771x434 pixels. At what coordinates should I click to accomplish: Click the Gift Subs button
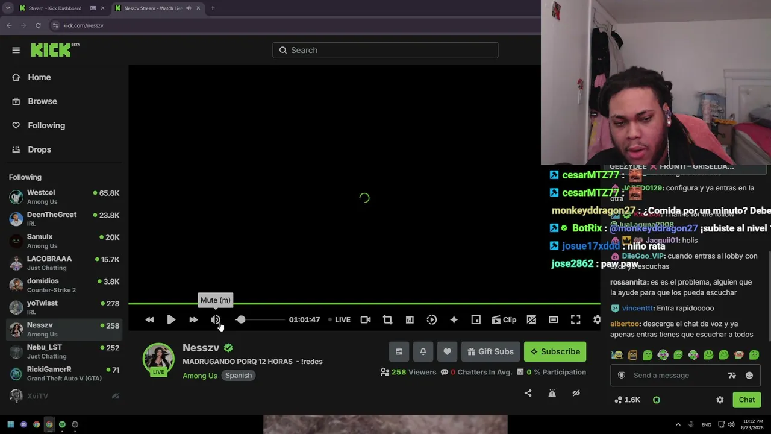(x=490, y=351)
